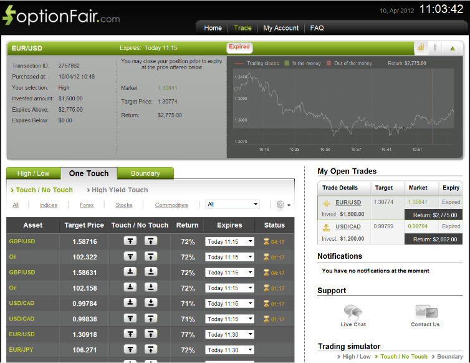
Task: Switch to the High / Low tab
Action: 34,173
